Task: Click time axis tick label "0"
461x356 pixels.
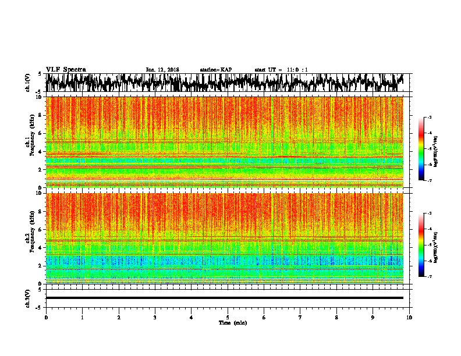Action: [x=46, y=318]
